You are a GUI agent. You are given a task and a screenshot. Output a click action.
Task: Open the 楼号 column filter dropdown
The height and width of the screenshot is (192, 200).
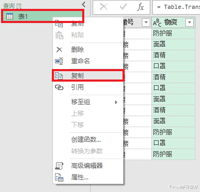(x=146, y=22)
